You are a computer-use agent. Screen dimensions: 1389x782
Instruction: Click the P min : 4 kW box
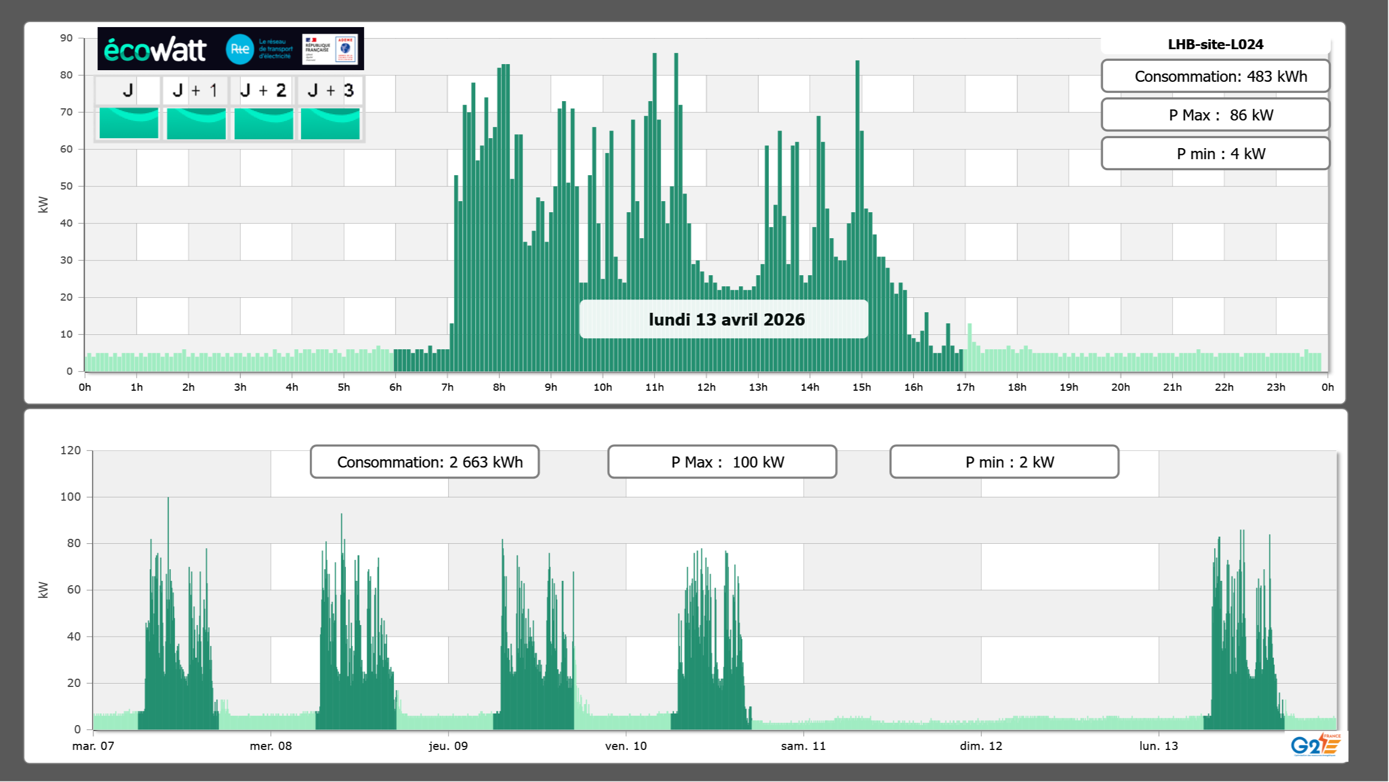(1215, 154)
